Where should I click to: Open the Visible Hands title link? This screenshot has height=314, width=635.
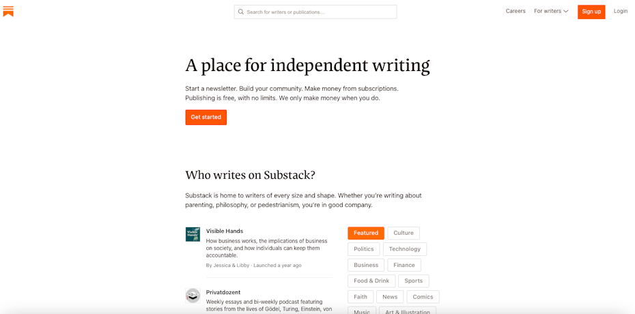(x=225, y=231)
